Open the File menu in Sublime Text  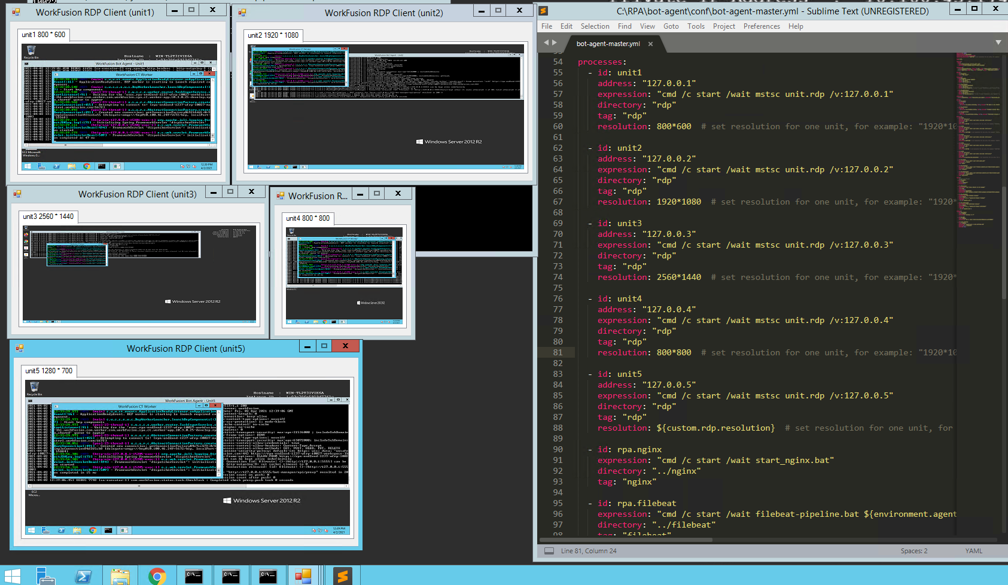547,26
